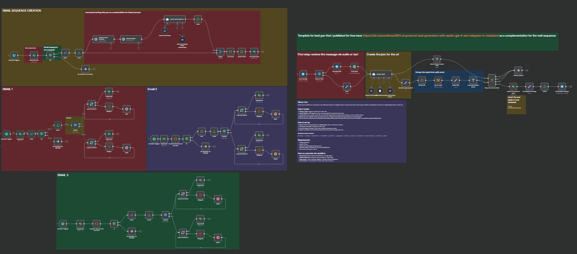Screen dimensions: 577x254
Task: Select the Schedule Trigger3 node in Email Sequence Creation
Action: coord(14,55)
